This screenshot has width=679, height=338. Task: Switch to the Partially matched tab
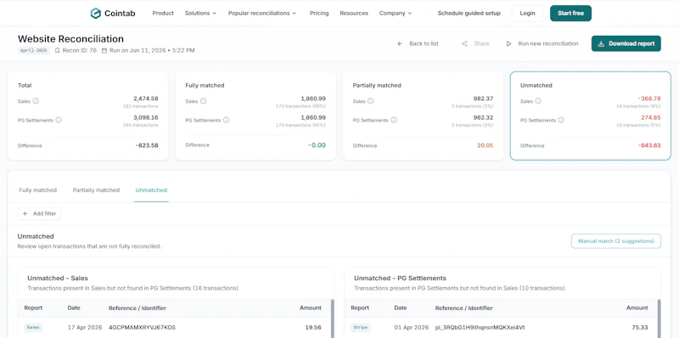tap(96, 190)
